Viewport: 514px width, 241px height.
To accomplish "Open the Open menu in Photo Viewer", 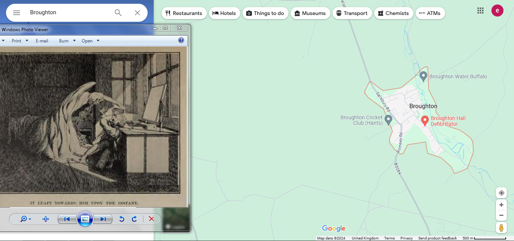I will click(x=87, y=41).
